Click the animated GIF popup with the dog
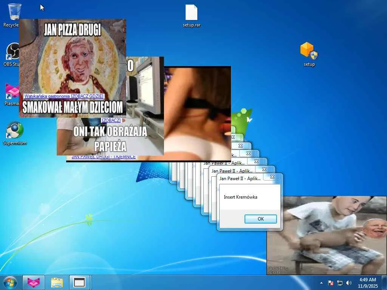The width and height of the screenshot is (387, 290). pyautogui.click(x=327, y=235)
